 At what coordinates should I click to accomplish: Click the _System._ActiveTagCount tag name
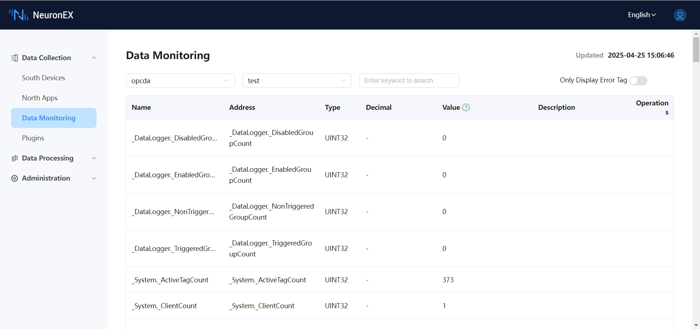pyautogui.click(x=170, y=280)
